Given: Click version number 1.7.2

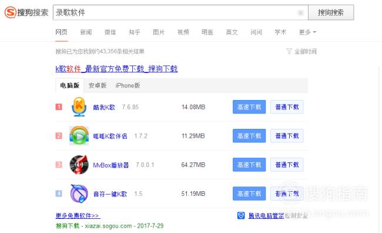Looking at the screenshot, I should [141, 136].
